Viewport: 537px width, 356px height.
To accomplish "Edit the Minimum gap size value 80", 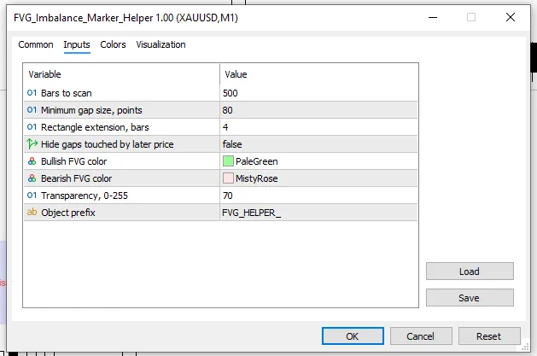I will (x=318, y=110).
